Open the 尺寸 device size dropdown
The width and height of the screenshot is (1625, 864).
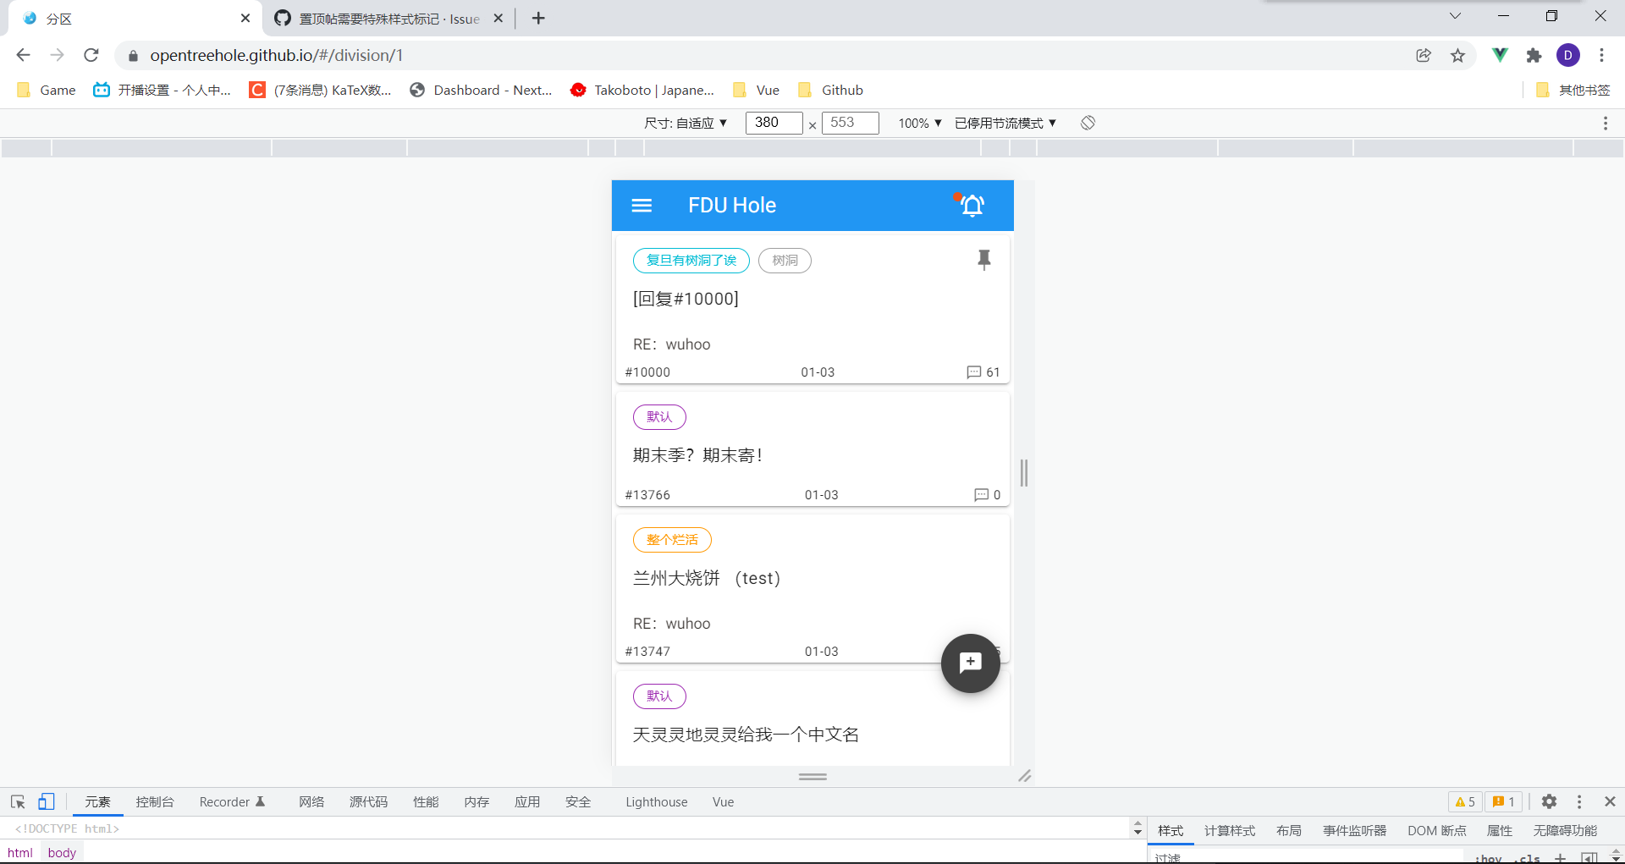click(687, 123)
